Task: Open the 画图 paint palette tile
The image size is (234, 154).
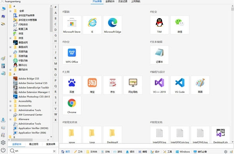Action: pyautogui.click(x=200, y=85)
